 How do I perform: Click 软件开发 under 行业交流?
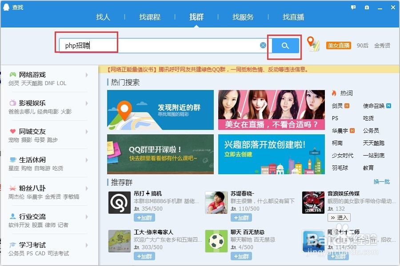pos(19,225)
